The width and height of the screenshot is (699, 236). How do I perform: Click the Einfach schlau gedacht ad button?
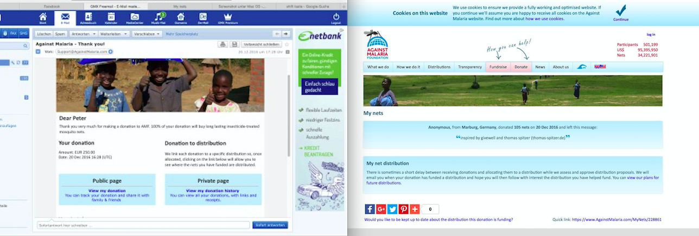point(320,87)
